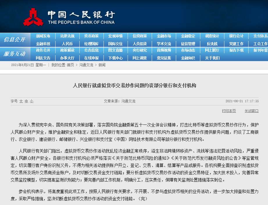Open the 新闻发布 section

(x=43, y=36)
